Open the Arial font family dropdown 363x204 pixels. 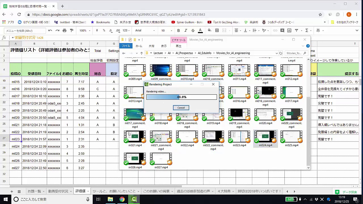[x=145, y=31]
